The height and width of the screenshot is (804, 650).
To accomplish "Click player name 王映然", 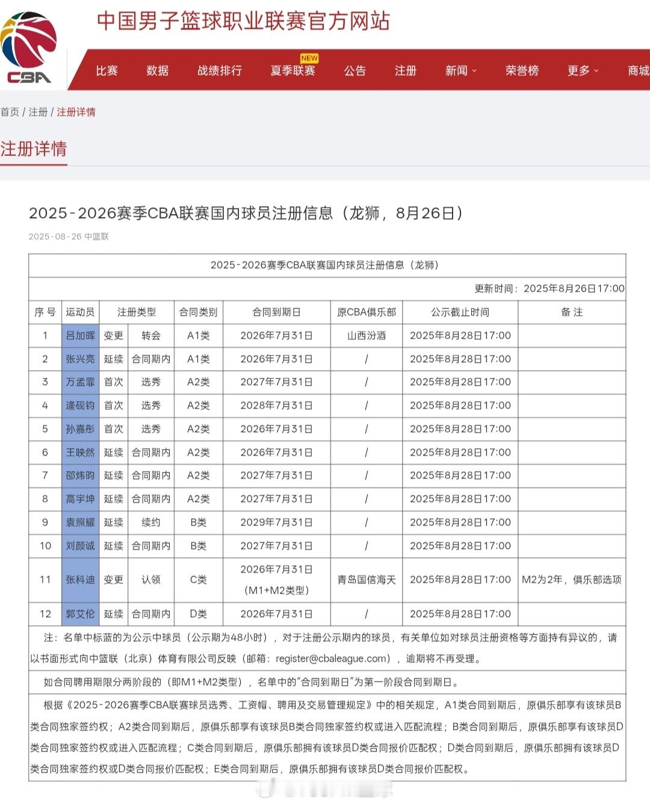I will click(x=80, y=453).
